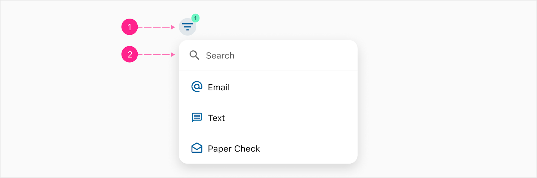
Task: Open the filter funnel icon button
Action: 187,27
